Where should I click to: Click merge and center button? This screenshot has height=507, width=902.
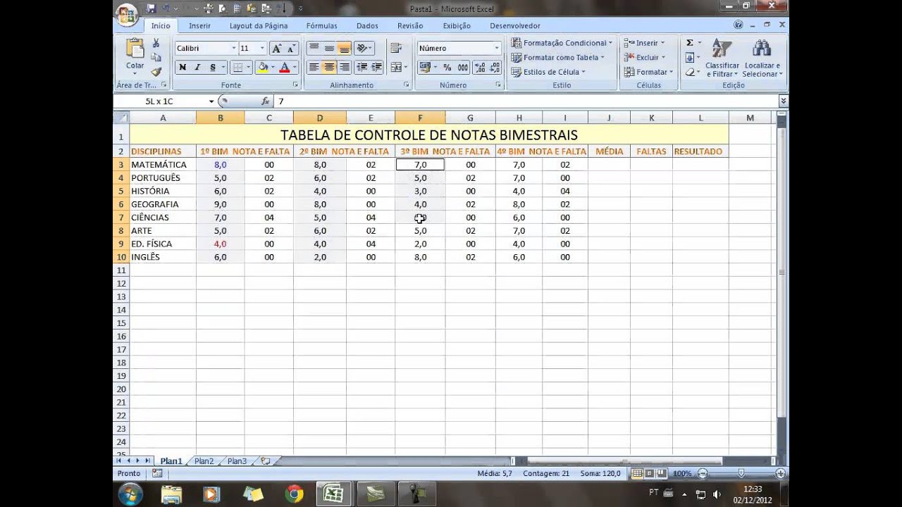pos(396,68)
